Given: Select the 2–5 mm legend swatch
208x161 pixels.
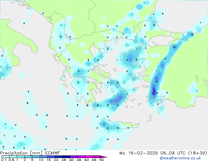Looking at the screenshot, I should (x=28, y=157).
